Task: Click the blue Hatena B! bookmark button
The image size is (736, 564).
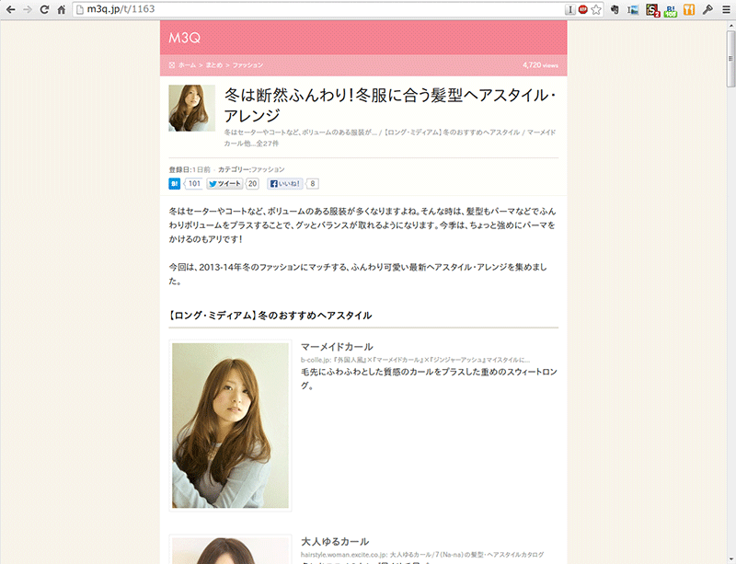Action: click(175, 184)
